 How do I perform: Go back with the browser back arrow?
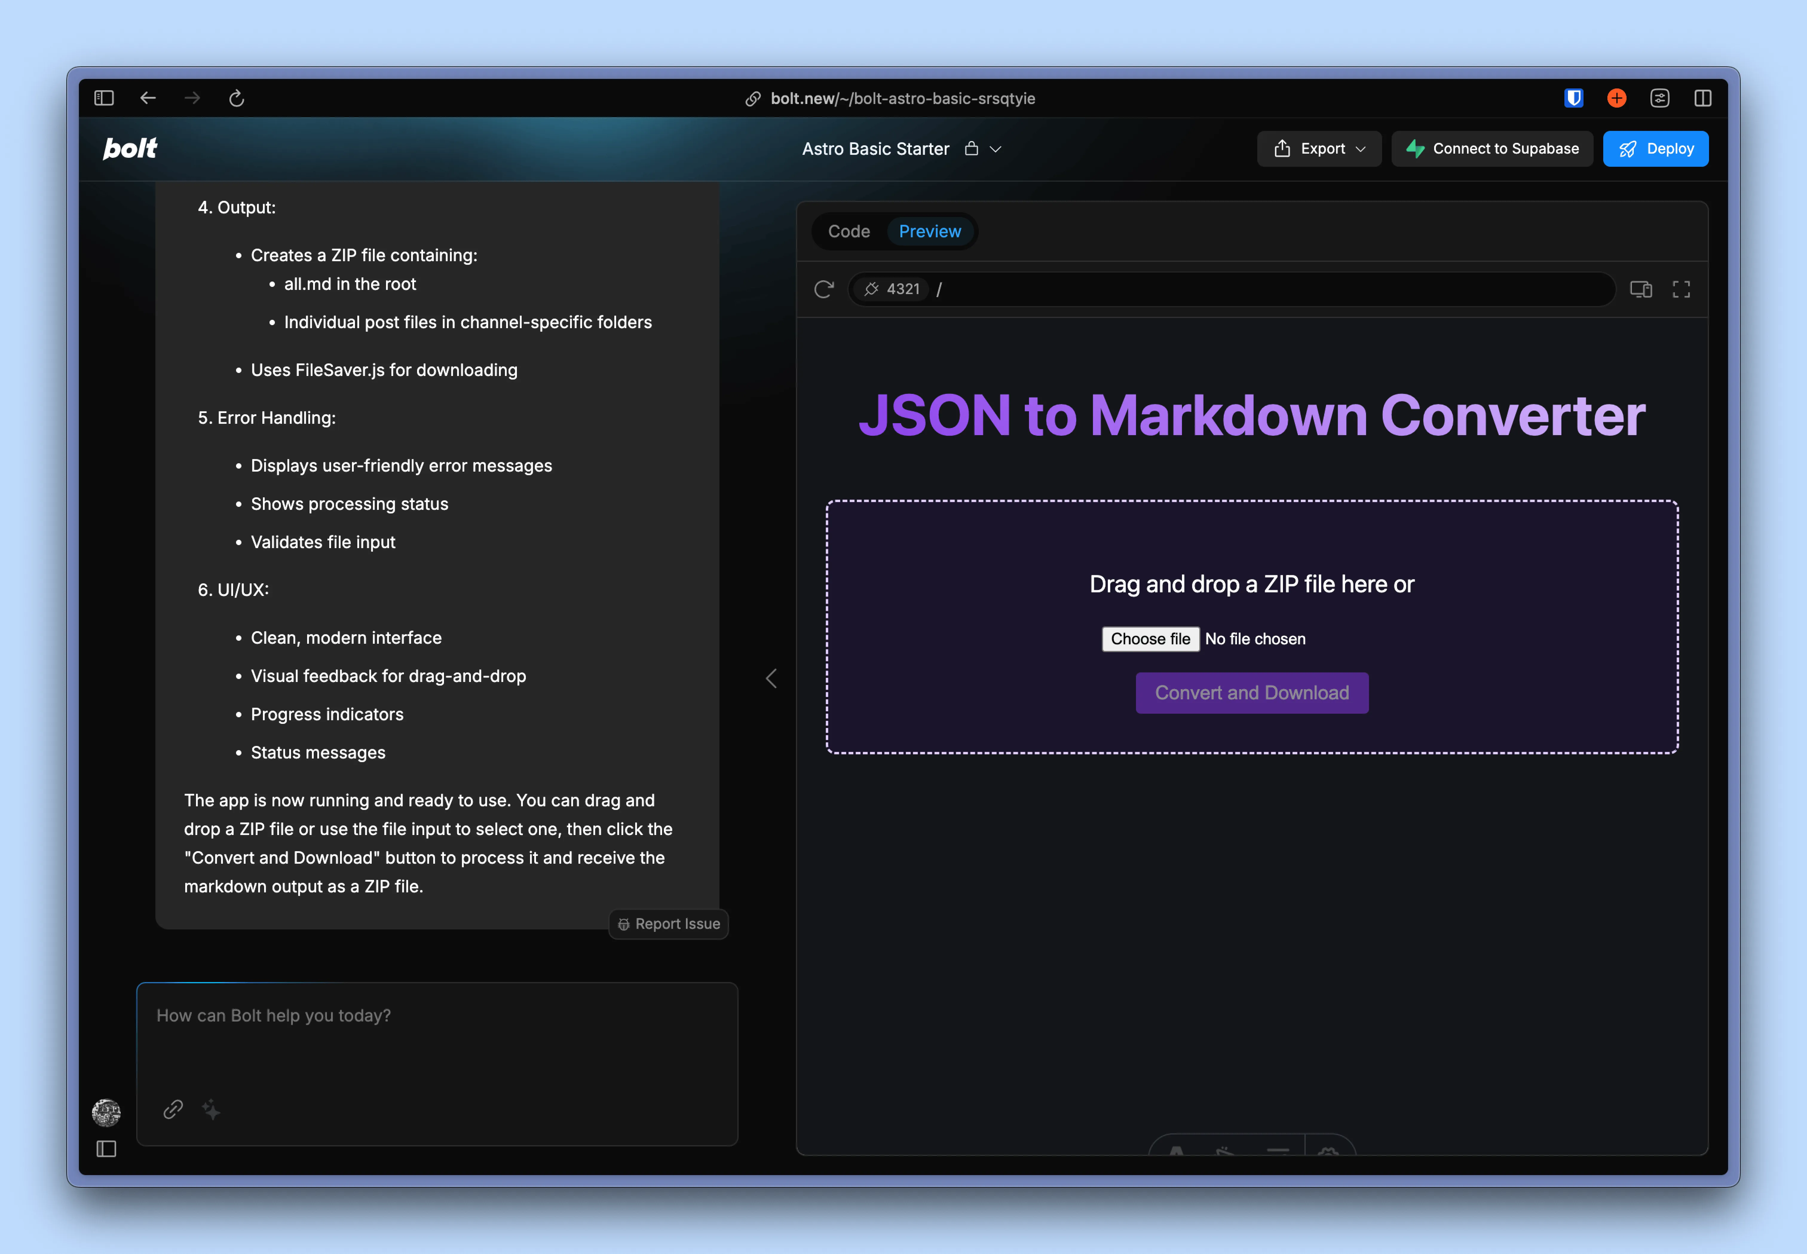click(x=148, y=98)
